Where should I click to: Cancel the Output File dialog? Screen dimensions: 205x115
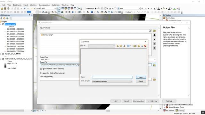(x=141, y=81)
